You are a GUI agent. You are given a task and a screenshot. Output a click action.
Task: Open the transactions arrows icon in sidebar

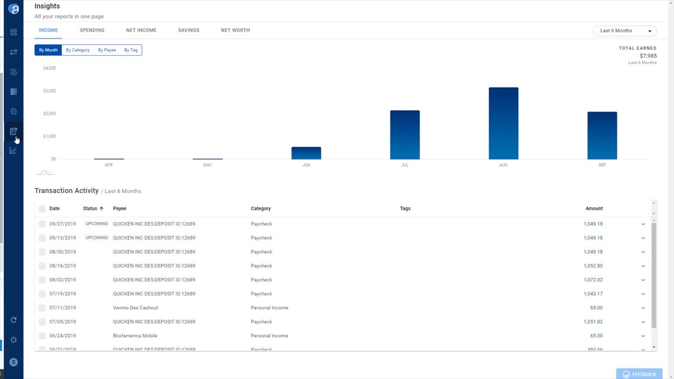pyautogui.click(x=13, y=52)
